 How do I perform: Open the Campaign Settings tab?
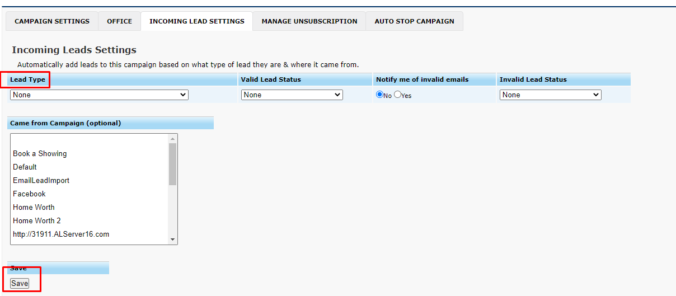coord(52,21)
